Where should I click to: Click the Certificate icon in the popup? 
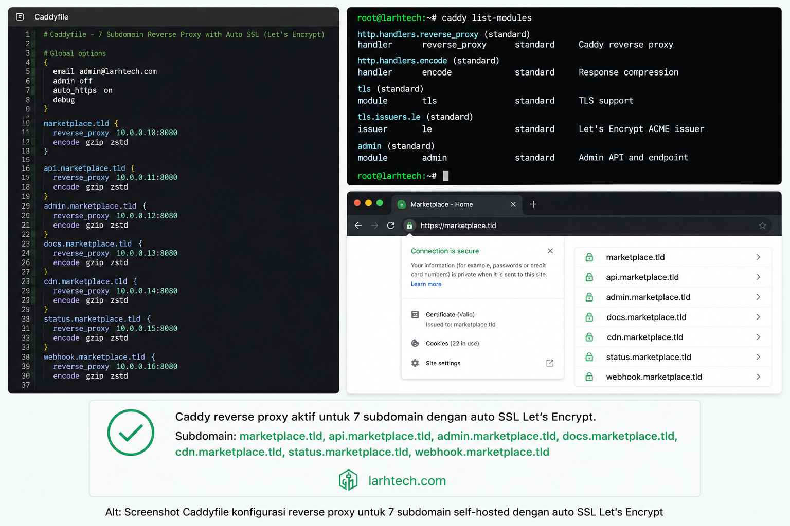click(x=415, y=315)
